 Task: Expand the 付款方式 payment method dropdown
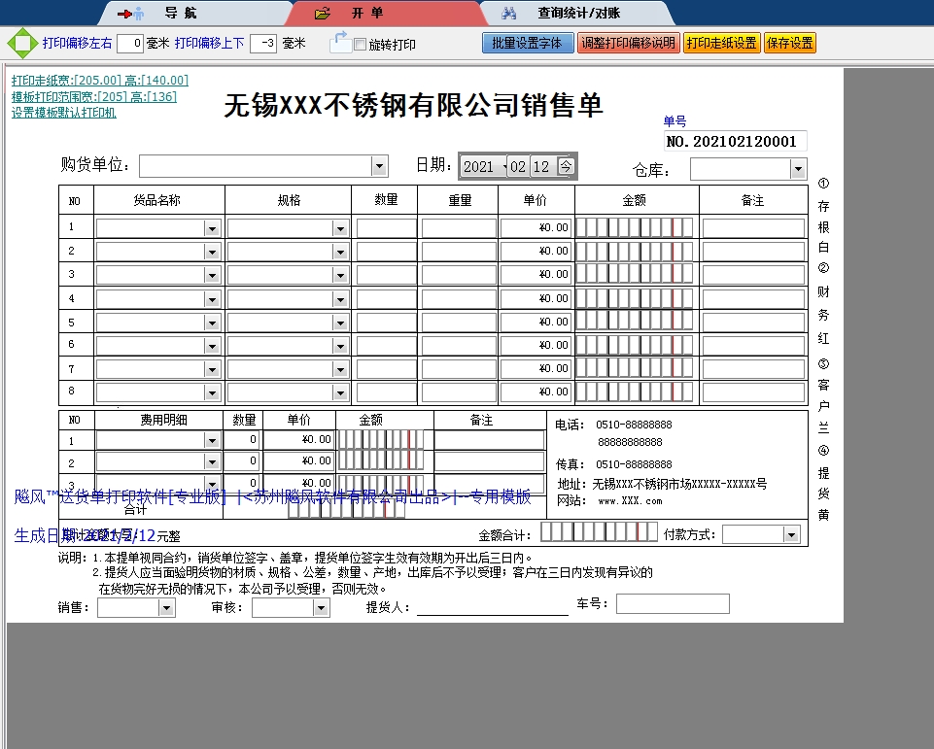(790, 535)
